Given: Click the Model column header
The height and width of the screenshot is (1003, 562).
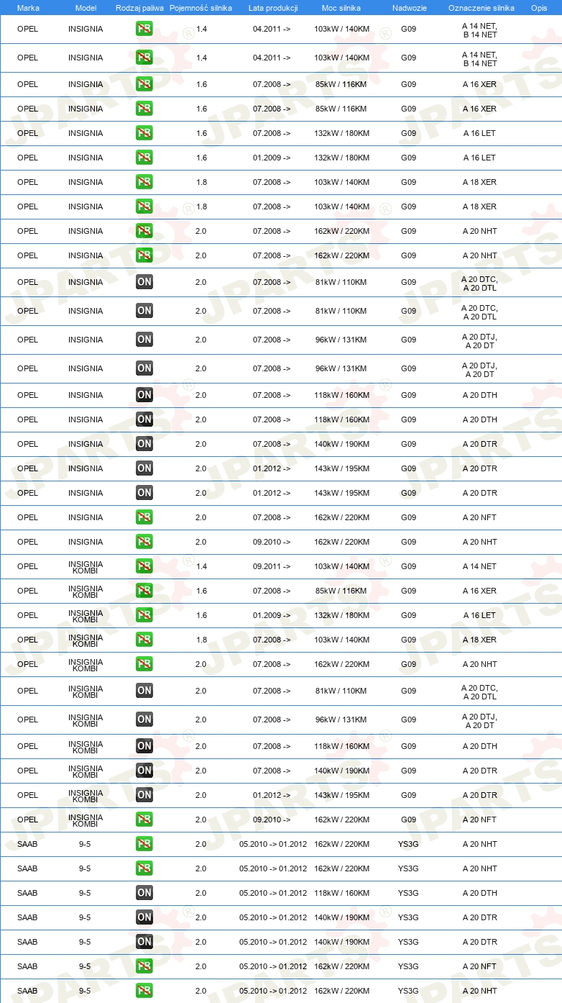Looking at the screenshot, I should pyautogui.click(x=86, y=8).
